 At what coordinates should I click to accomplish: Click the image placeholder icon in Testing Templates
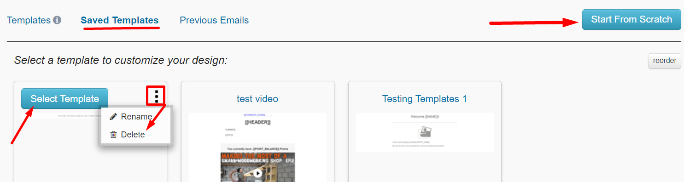(425, 132)
